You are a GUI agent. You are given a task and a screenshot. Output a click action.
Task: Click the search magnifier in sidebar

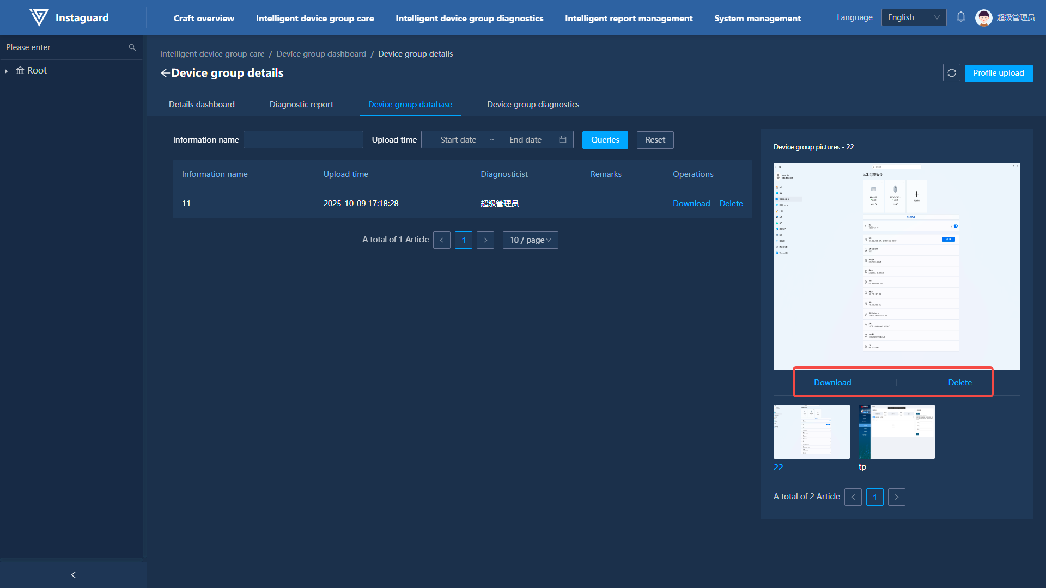pyautogui.click(x=132, y=47)
